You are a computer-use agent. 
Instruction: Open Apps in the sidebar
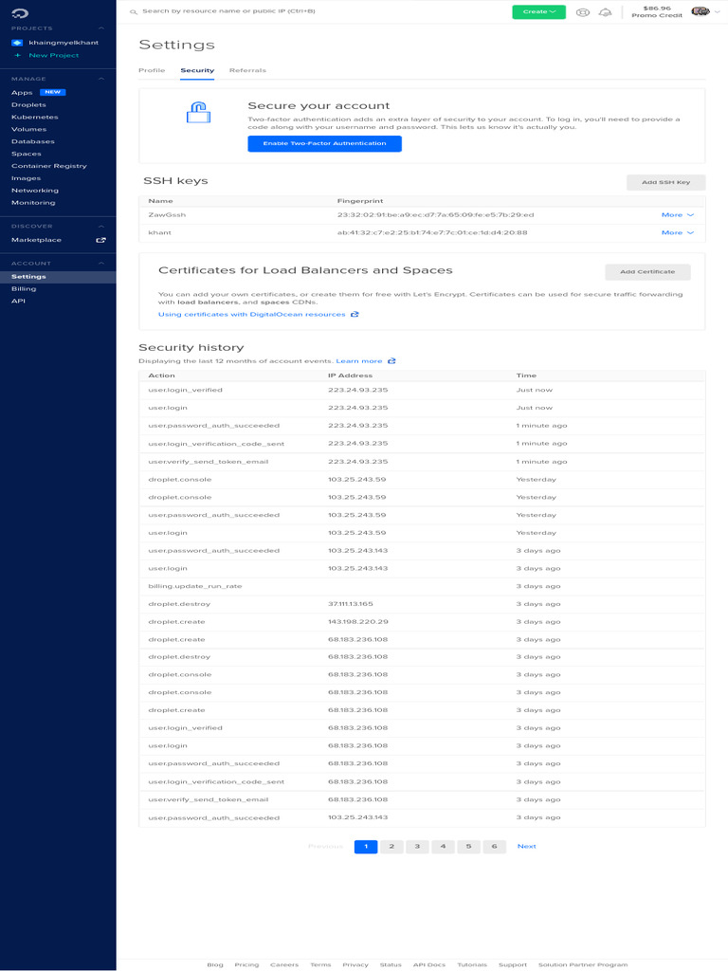click(x=22, y=92)
